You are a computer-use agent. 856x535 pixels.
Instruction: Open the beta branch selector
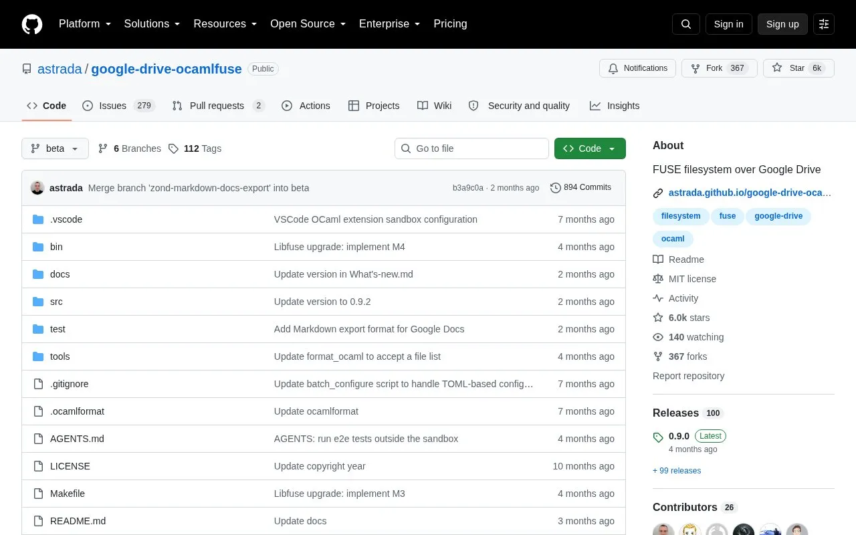click(55, 148)
